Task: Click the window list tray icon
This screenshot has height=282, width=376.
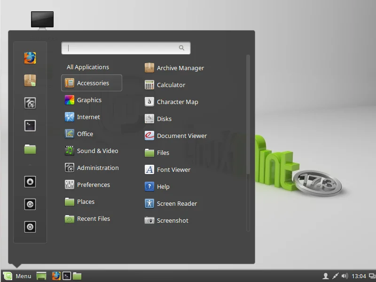Action: tap(372, 276)
